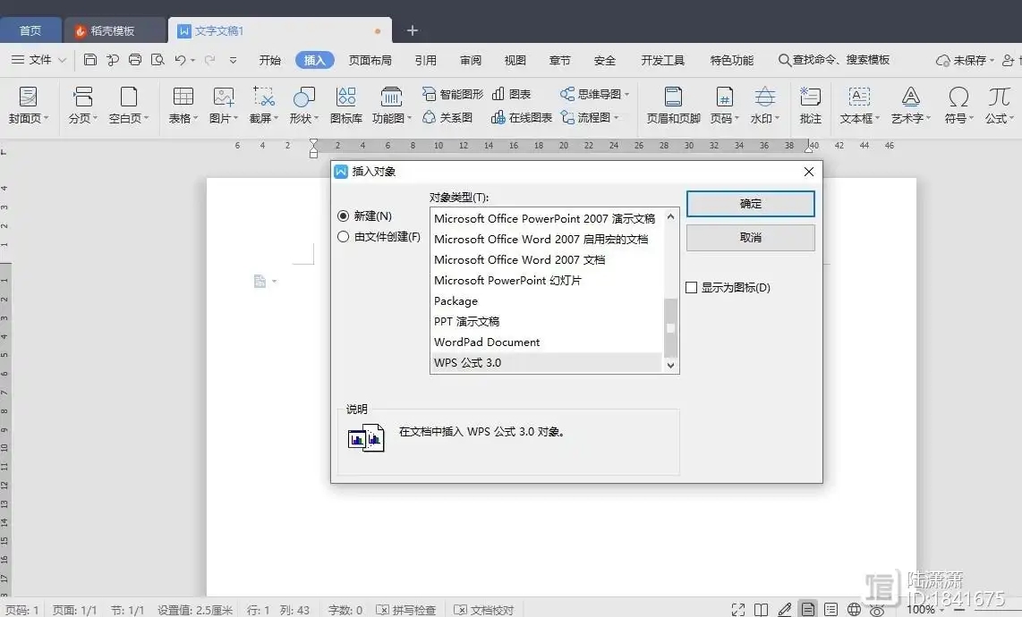Screen dimensions: 1022x617
Task: Select Microsoft Office Word 2007 文档 item
Action: click(x=546, y=259)
